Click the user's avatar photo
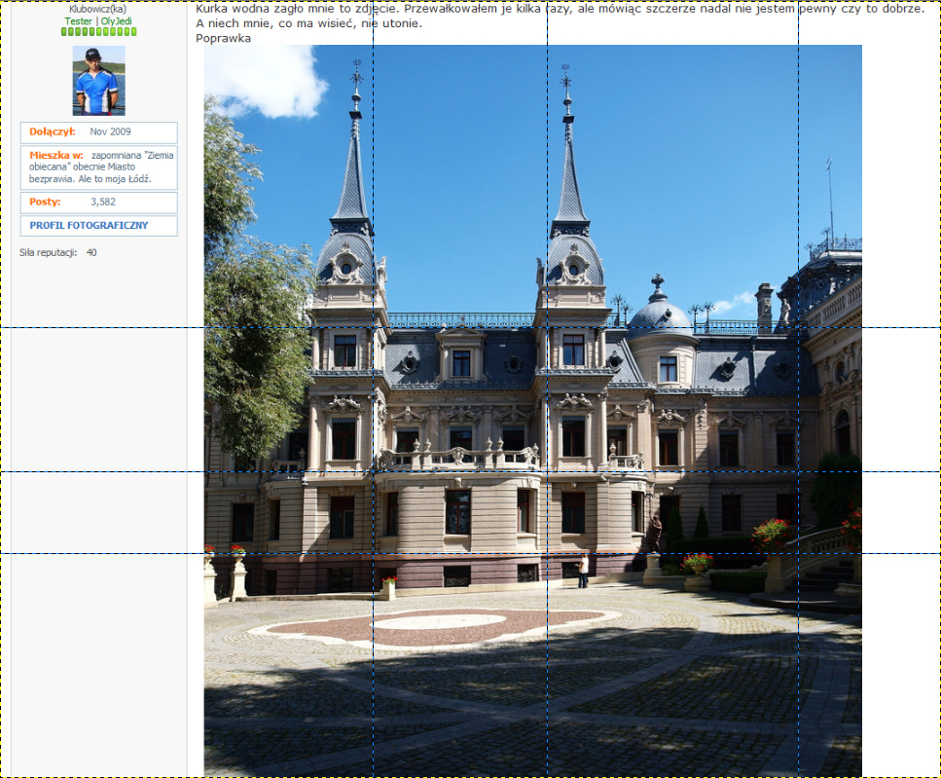This screenshot has height=778, width=941. (98, 81)
